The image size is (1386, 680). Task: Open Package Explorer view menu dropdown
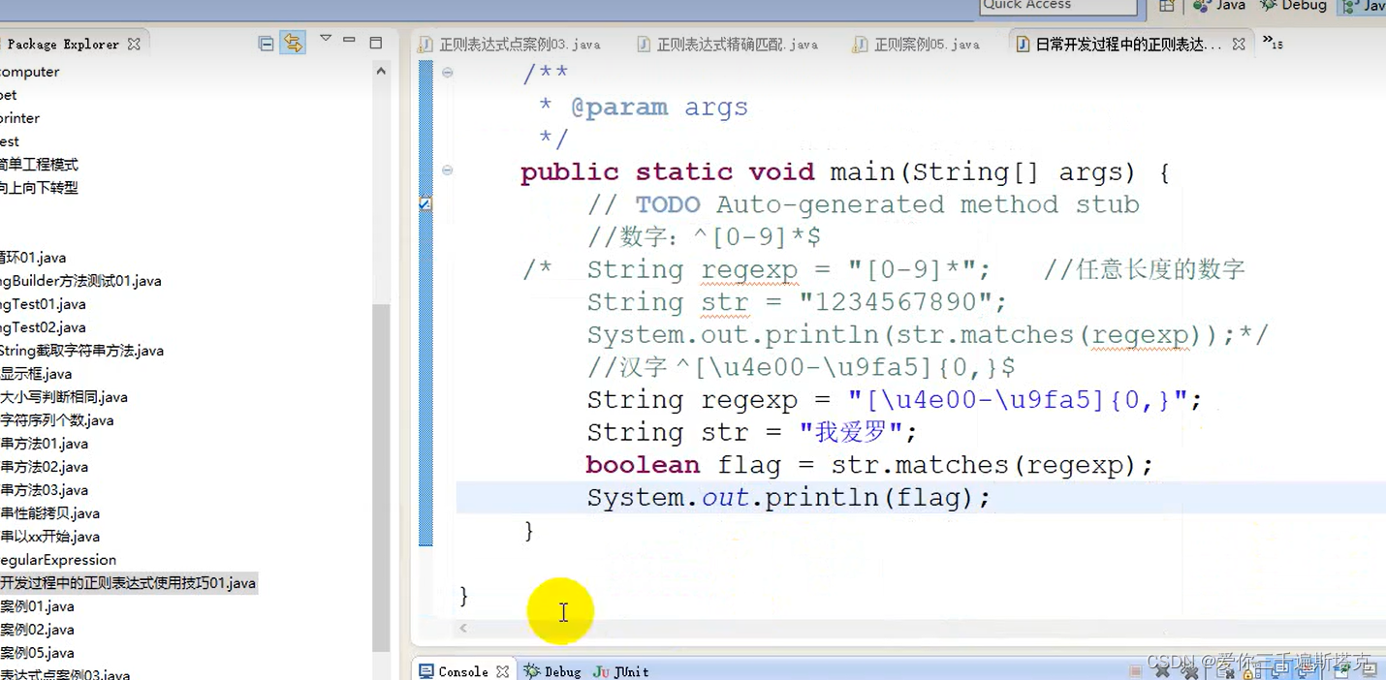[x=326, y=40]
